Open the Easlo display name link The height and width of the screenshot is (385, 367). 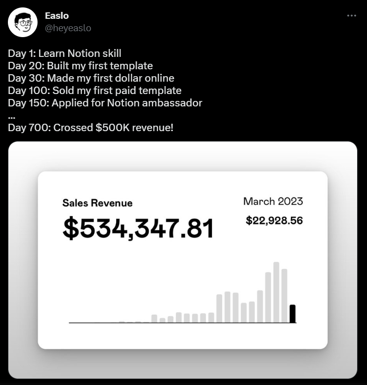click(x=57, y=16)
